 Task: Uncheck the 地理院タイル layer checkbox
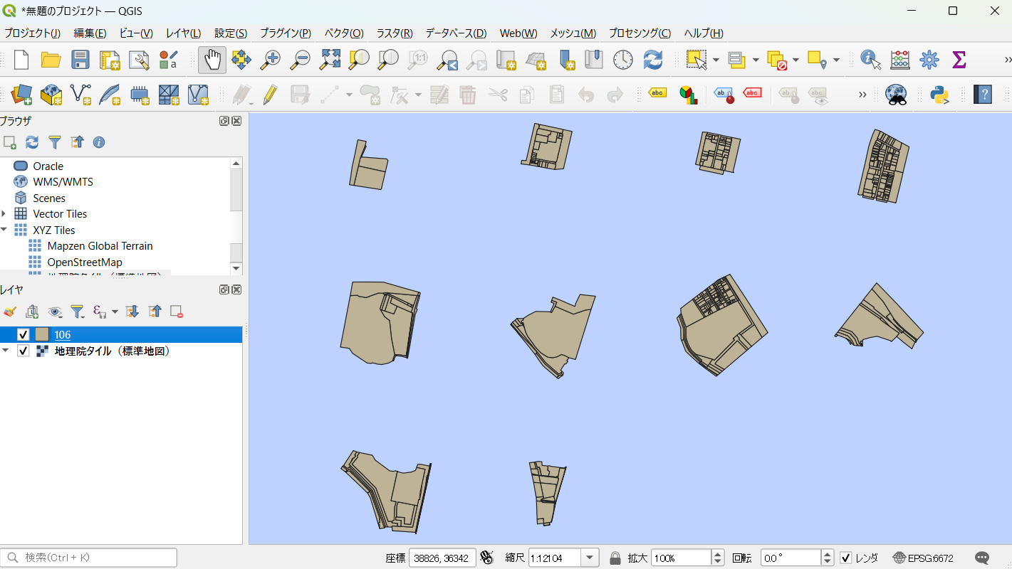click(x=24, y=351)
